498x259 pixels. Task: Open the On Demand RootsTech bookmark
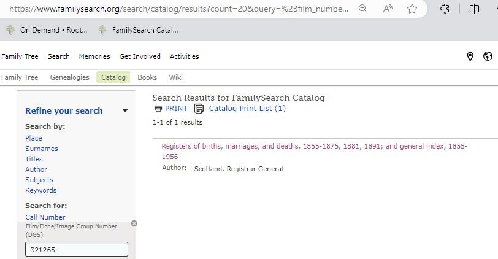point(47,30)
